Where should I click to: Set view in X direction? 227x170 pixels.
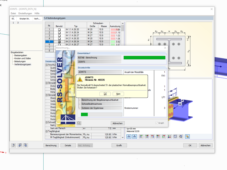[x=141, y=137]
